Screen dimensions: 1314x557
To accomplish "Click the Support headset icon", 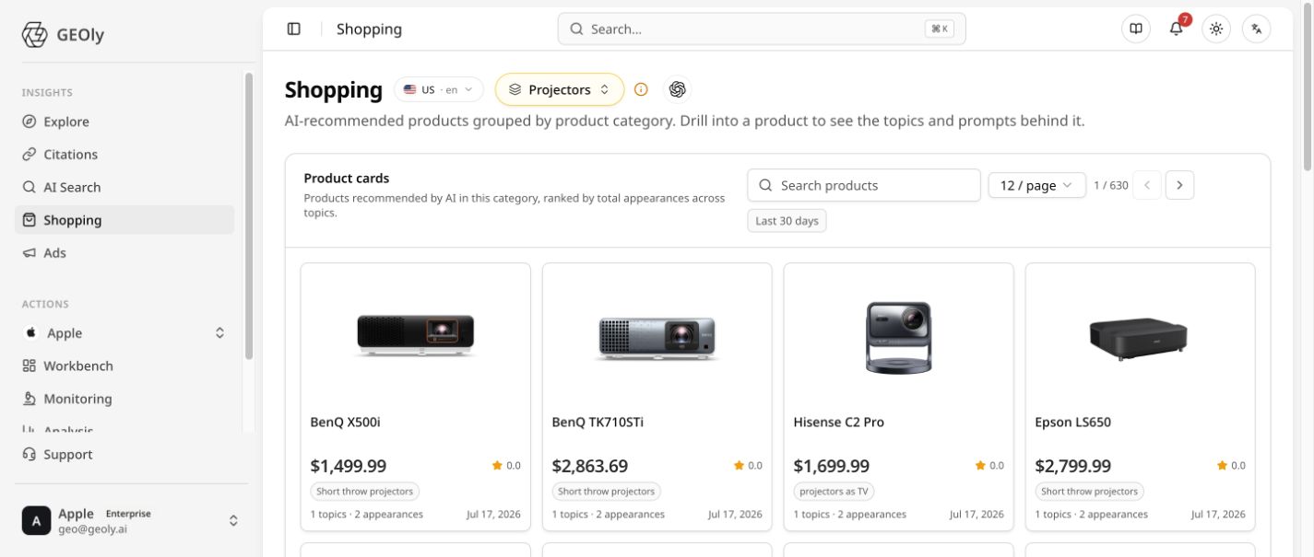I will [30, 454].
